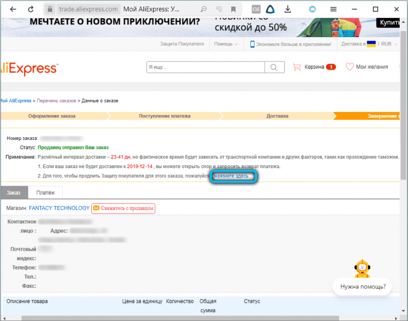
Task: Click the search magnifier button
Action: tap(274, 67)
